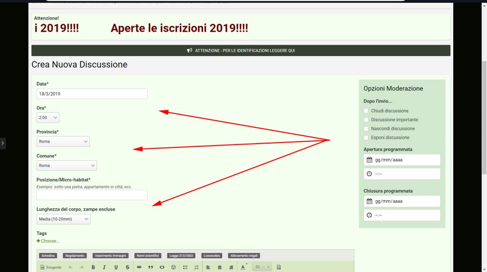Click the Regolamento button

[x=75, y=256]
